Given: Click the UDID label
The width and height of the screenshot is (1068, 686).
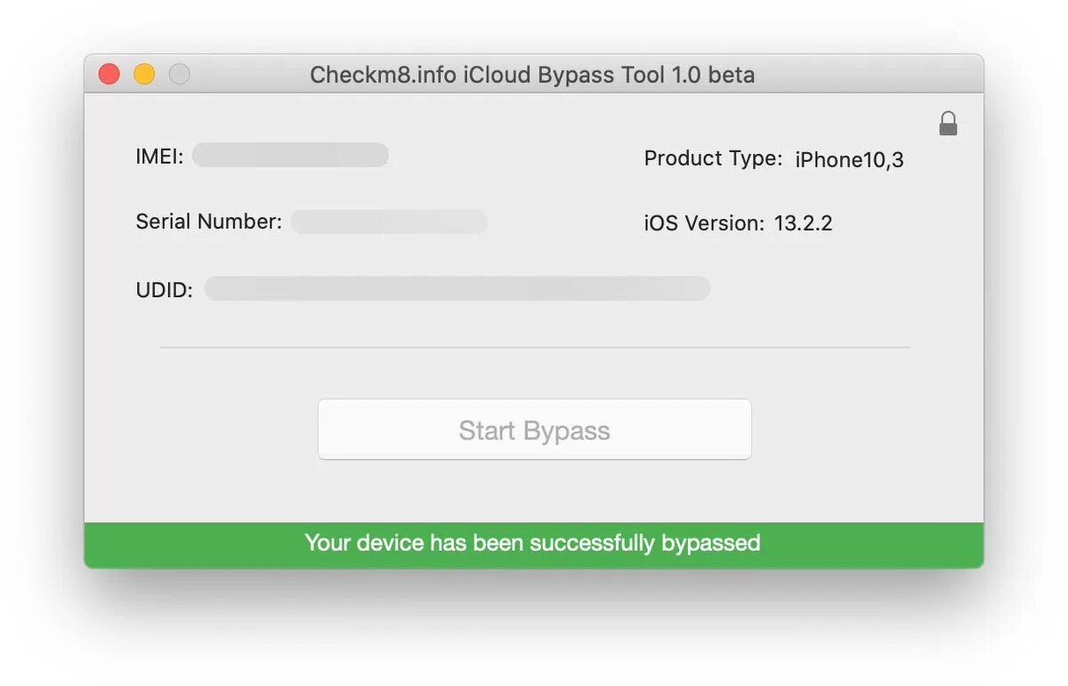Looking at the screenshot, I should pos(165,290).
